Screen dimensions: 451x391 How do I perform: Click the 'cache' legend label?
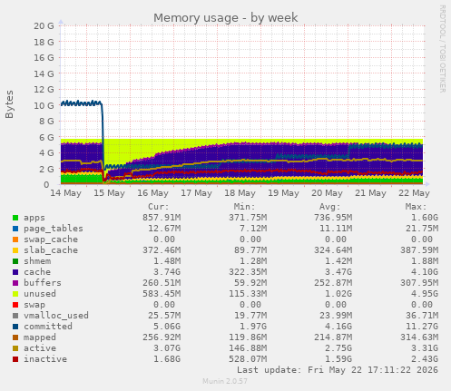37,272
